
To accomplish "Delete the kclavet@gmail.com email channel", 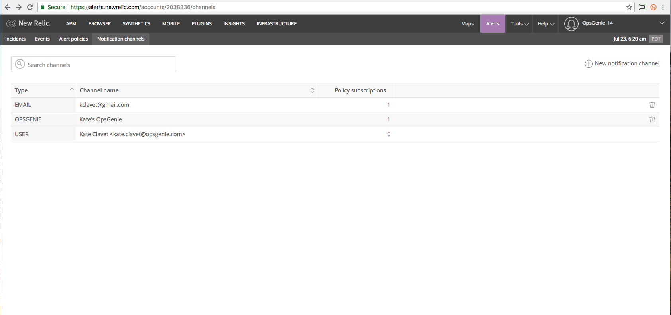I will click(652, 105).
